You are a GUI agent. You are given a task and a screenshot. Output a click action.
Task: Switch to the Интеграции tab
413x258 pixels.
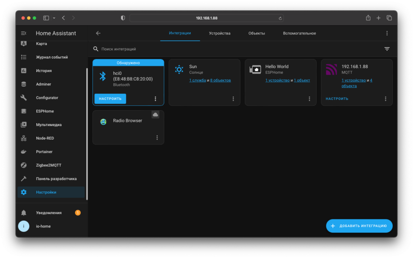(x=180, y=33)
